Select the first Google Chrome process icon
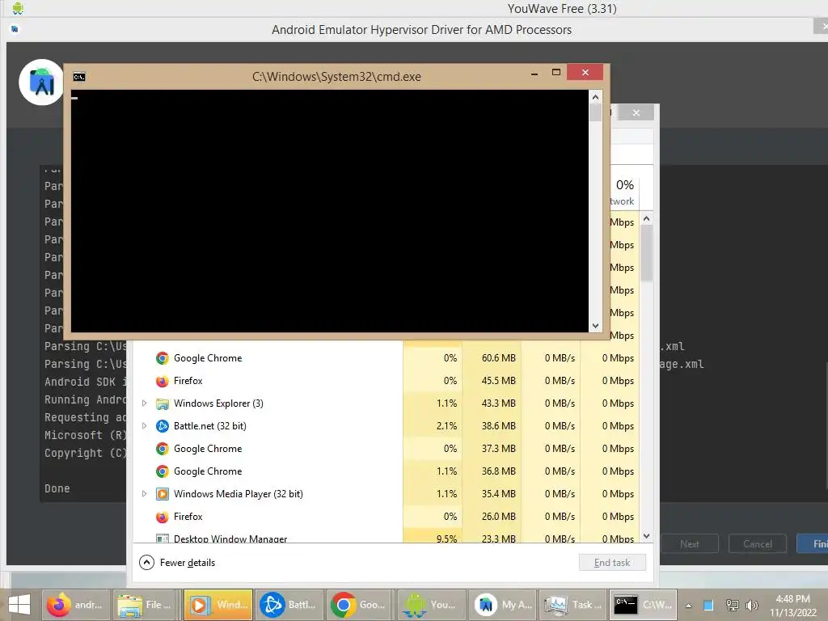Image resolution: width=828 pixels, height=621 pixels. tap(162, 358)
